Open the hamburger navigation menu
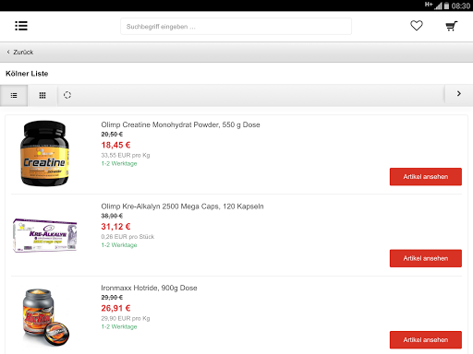The width and height of the screenshot is (473, 354). coord(21,26)
